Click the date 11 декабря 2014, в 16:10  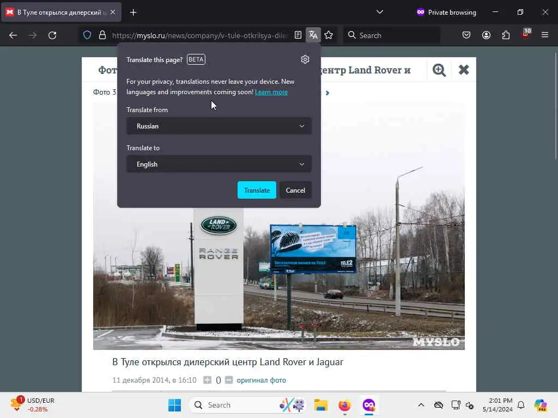(x=154, y=380)
